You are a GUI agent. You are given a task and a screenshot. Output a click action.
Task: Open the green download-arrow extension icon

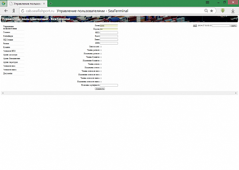(x=223, y=11)
